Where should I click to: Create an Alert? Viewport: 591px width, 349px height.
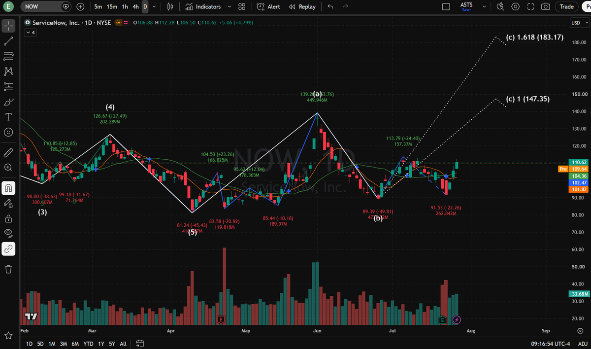268,7
